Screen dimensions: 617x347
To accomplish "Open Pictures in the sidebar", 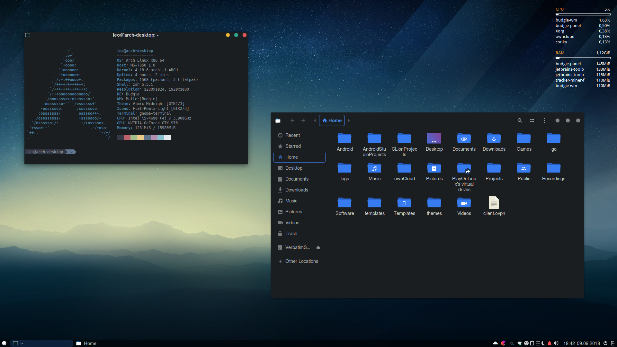I will pyautogui.click(x=299, y=212).
